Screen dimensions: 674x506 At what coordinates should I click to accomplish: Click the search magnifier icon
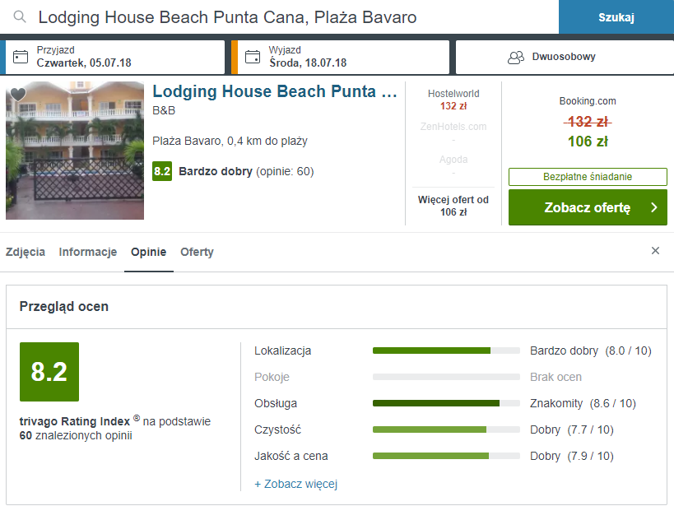(20, 16)
